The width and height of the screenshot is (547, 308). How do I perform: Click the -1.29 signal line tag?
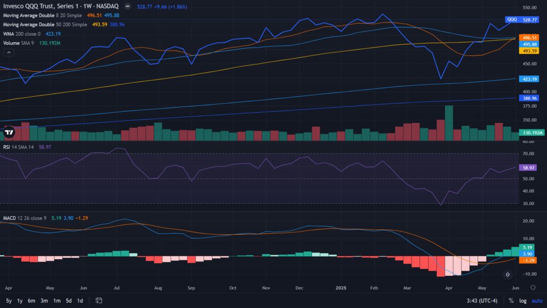528,260
